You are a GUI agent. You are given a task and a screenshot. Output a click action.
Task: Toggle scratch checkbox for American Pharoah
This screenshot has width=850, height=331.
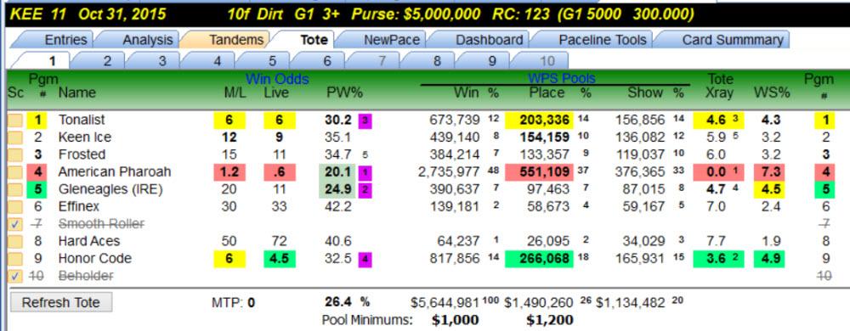[14, 172]
